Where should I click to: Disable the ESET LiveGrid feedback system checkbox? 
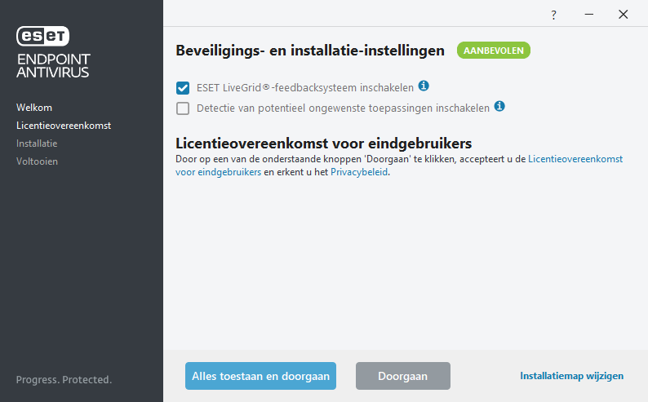[x=183, y=88]
